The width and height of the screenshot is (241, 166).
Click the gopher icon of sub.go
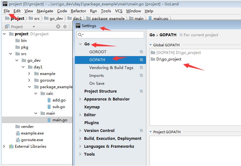coord(49,107)
